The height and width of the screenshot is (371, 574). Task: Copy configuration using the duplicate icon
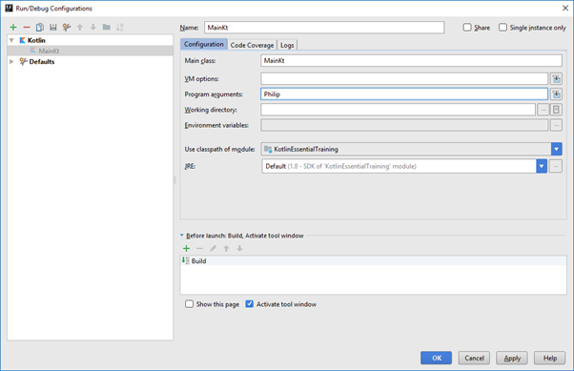[x=40, y=27]
